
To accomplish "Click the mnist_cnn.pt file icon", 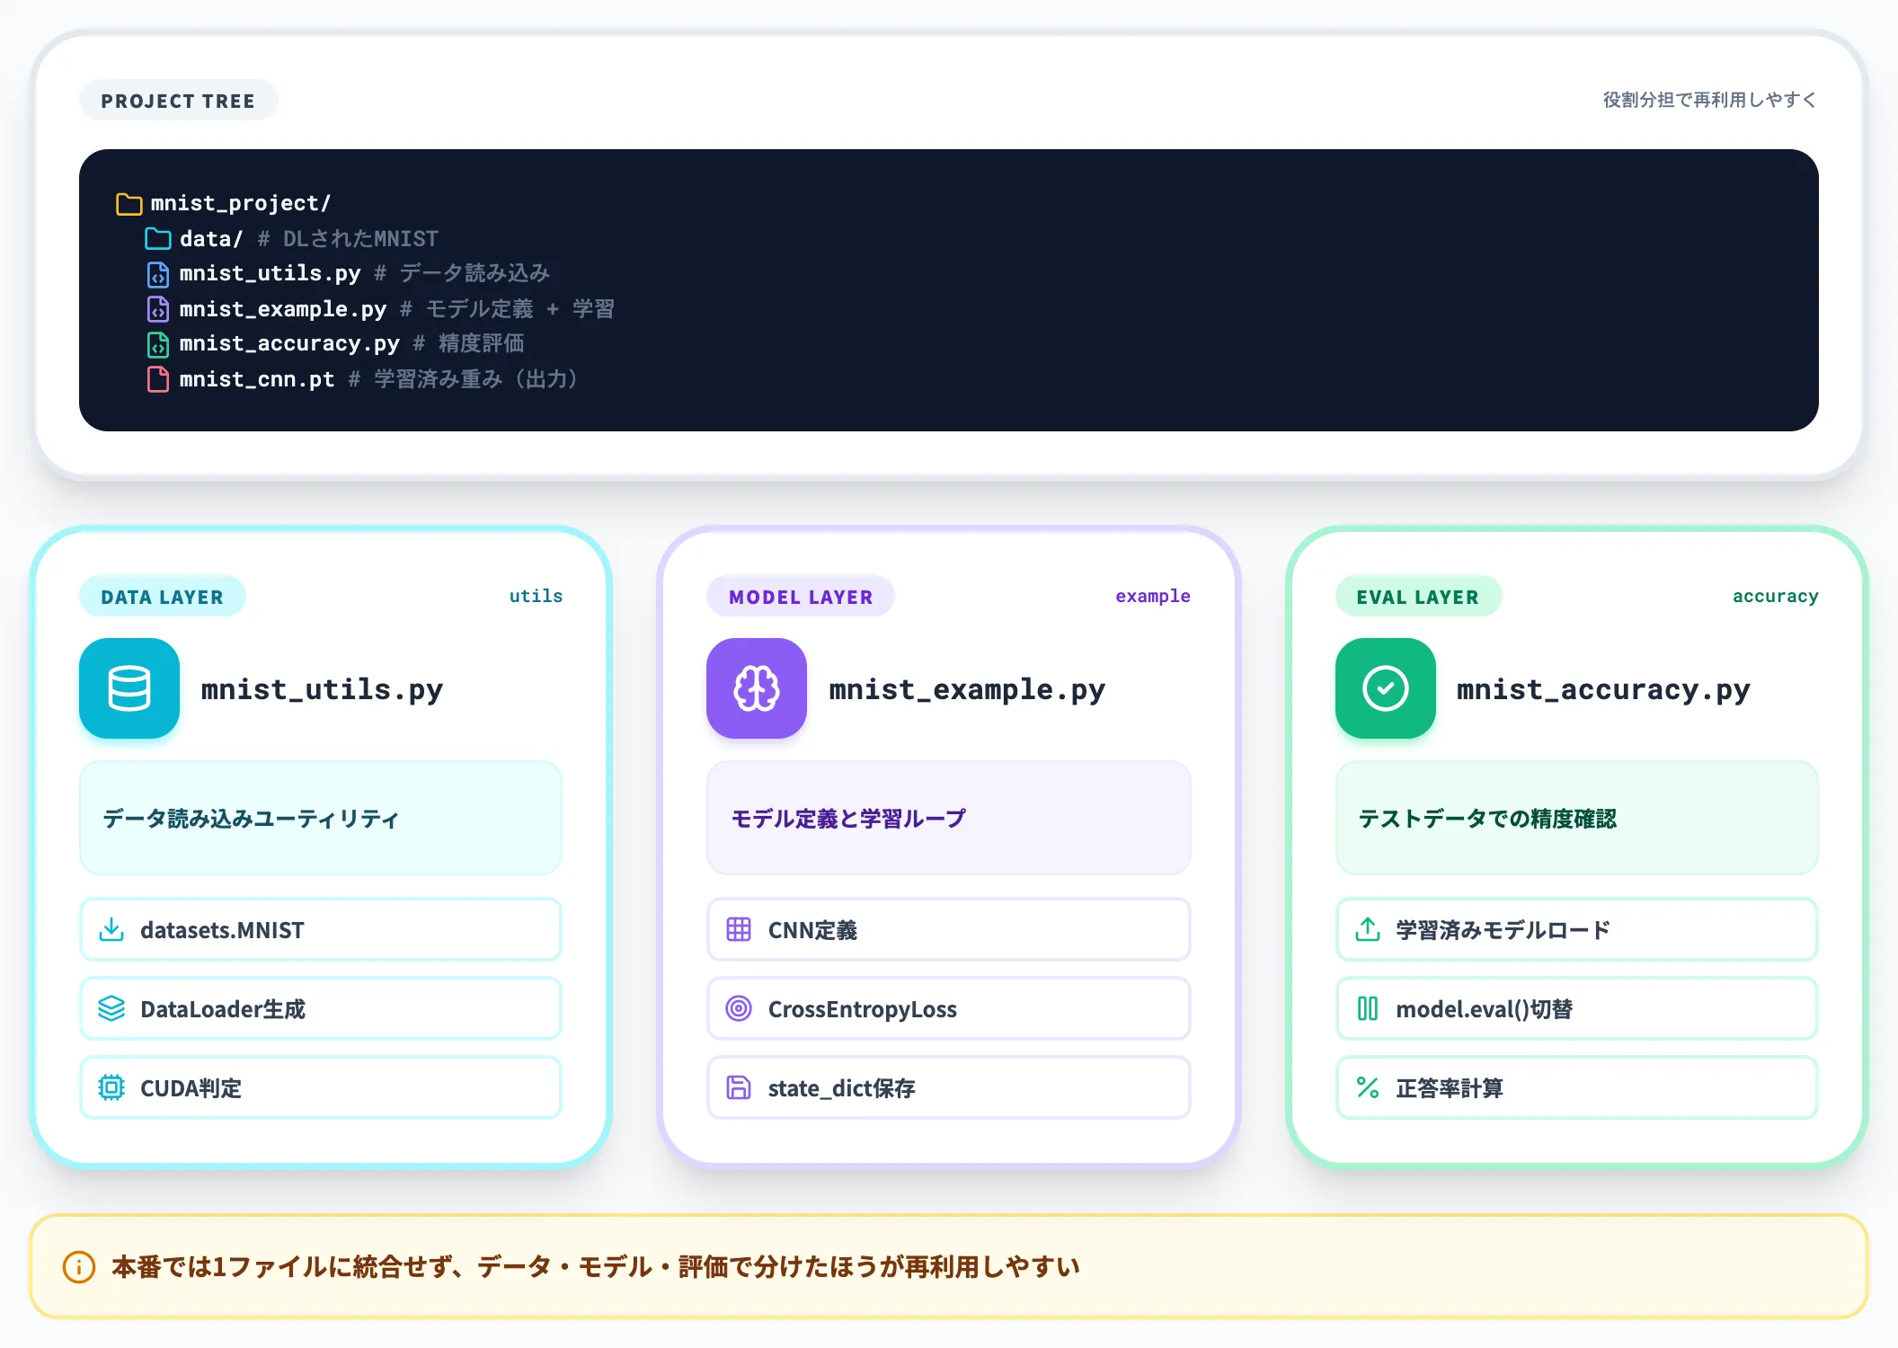I will [158, 379].
